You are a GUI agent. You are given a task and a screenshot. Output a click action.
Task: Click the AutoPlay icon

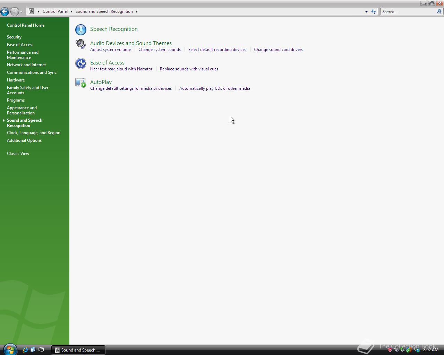[x=81, y=83]
